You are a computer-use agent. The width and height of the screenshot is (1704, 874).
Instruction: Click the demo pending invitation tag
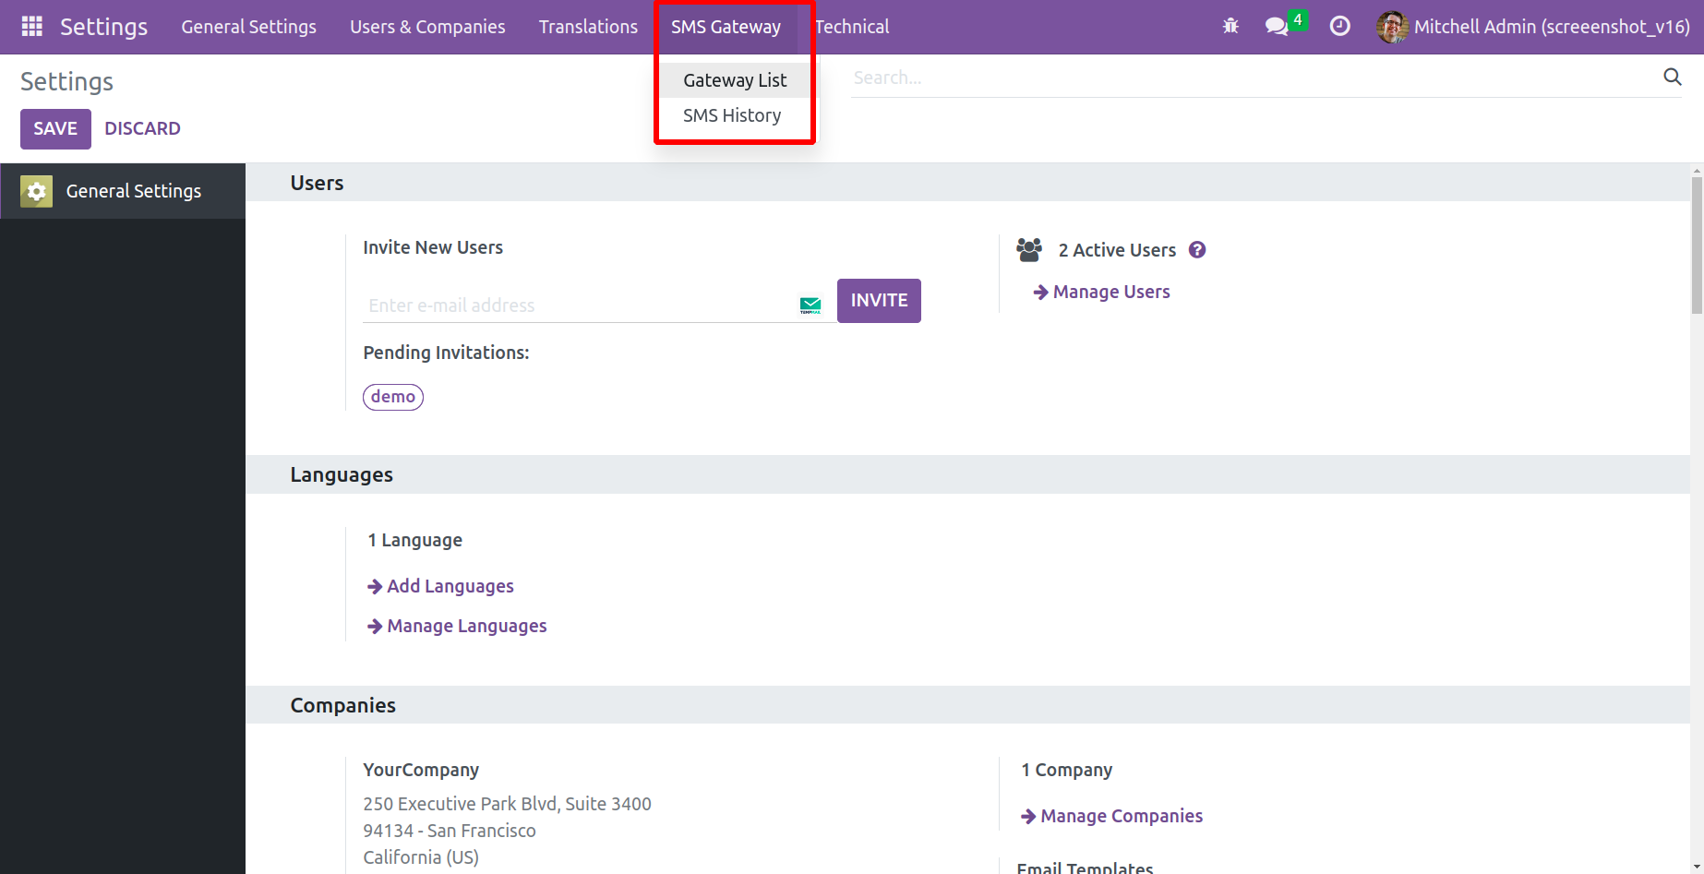393,397
